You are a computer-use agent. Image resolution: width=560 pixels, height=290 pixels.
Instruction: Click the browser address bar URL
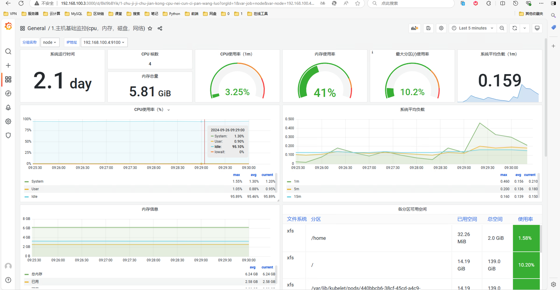pyautogui.click(x=187, y=3)
